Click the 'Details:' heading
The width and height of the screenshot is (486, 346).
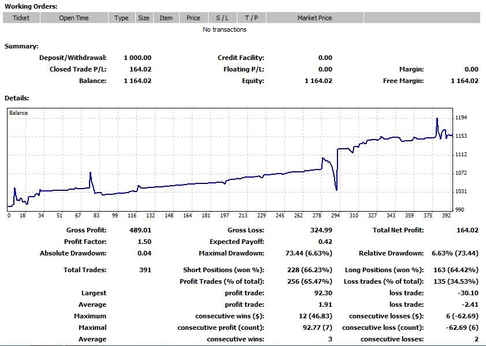click(17, 98)
